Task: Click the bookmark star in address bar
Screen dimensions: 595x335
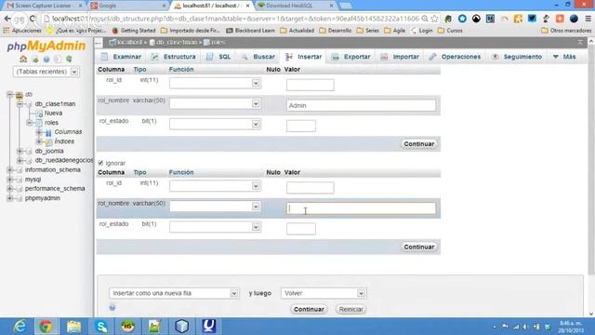Action: tap(435, 19)
